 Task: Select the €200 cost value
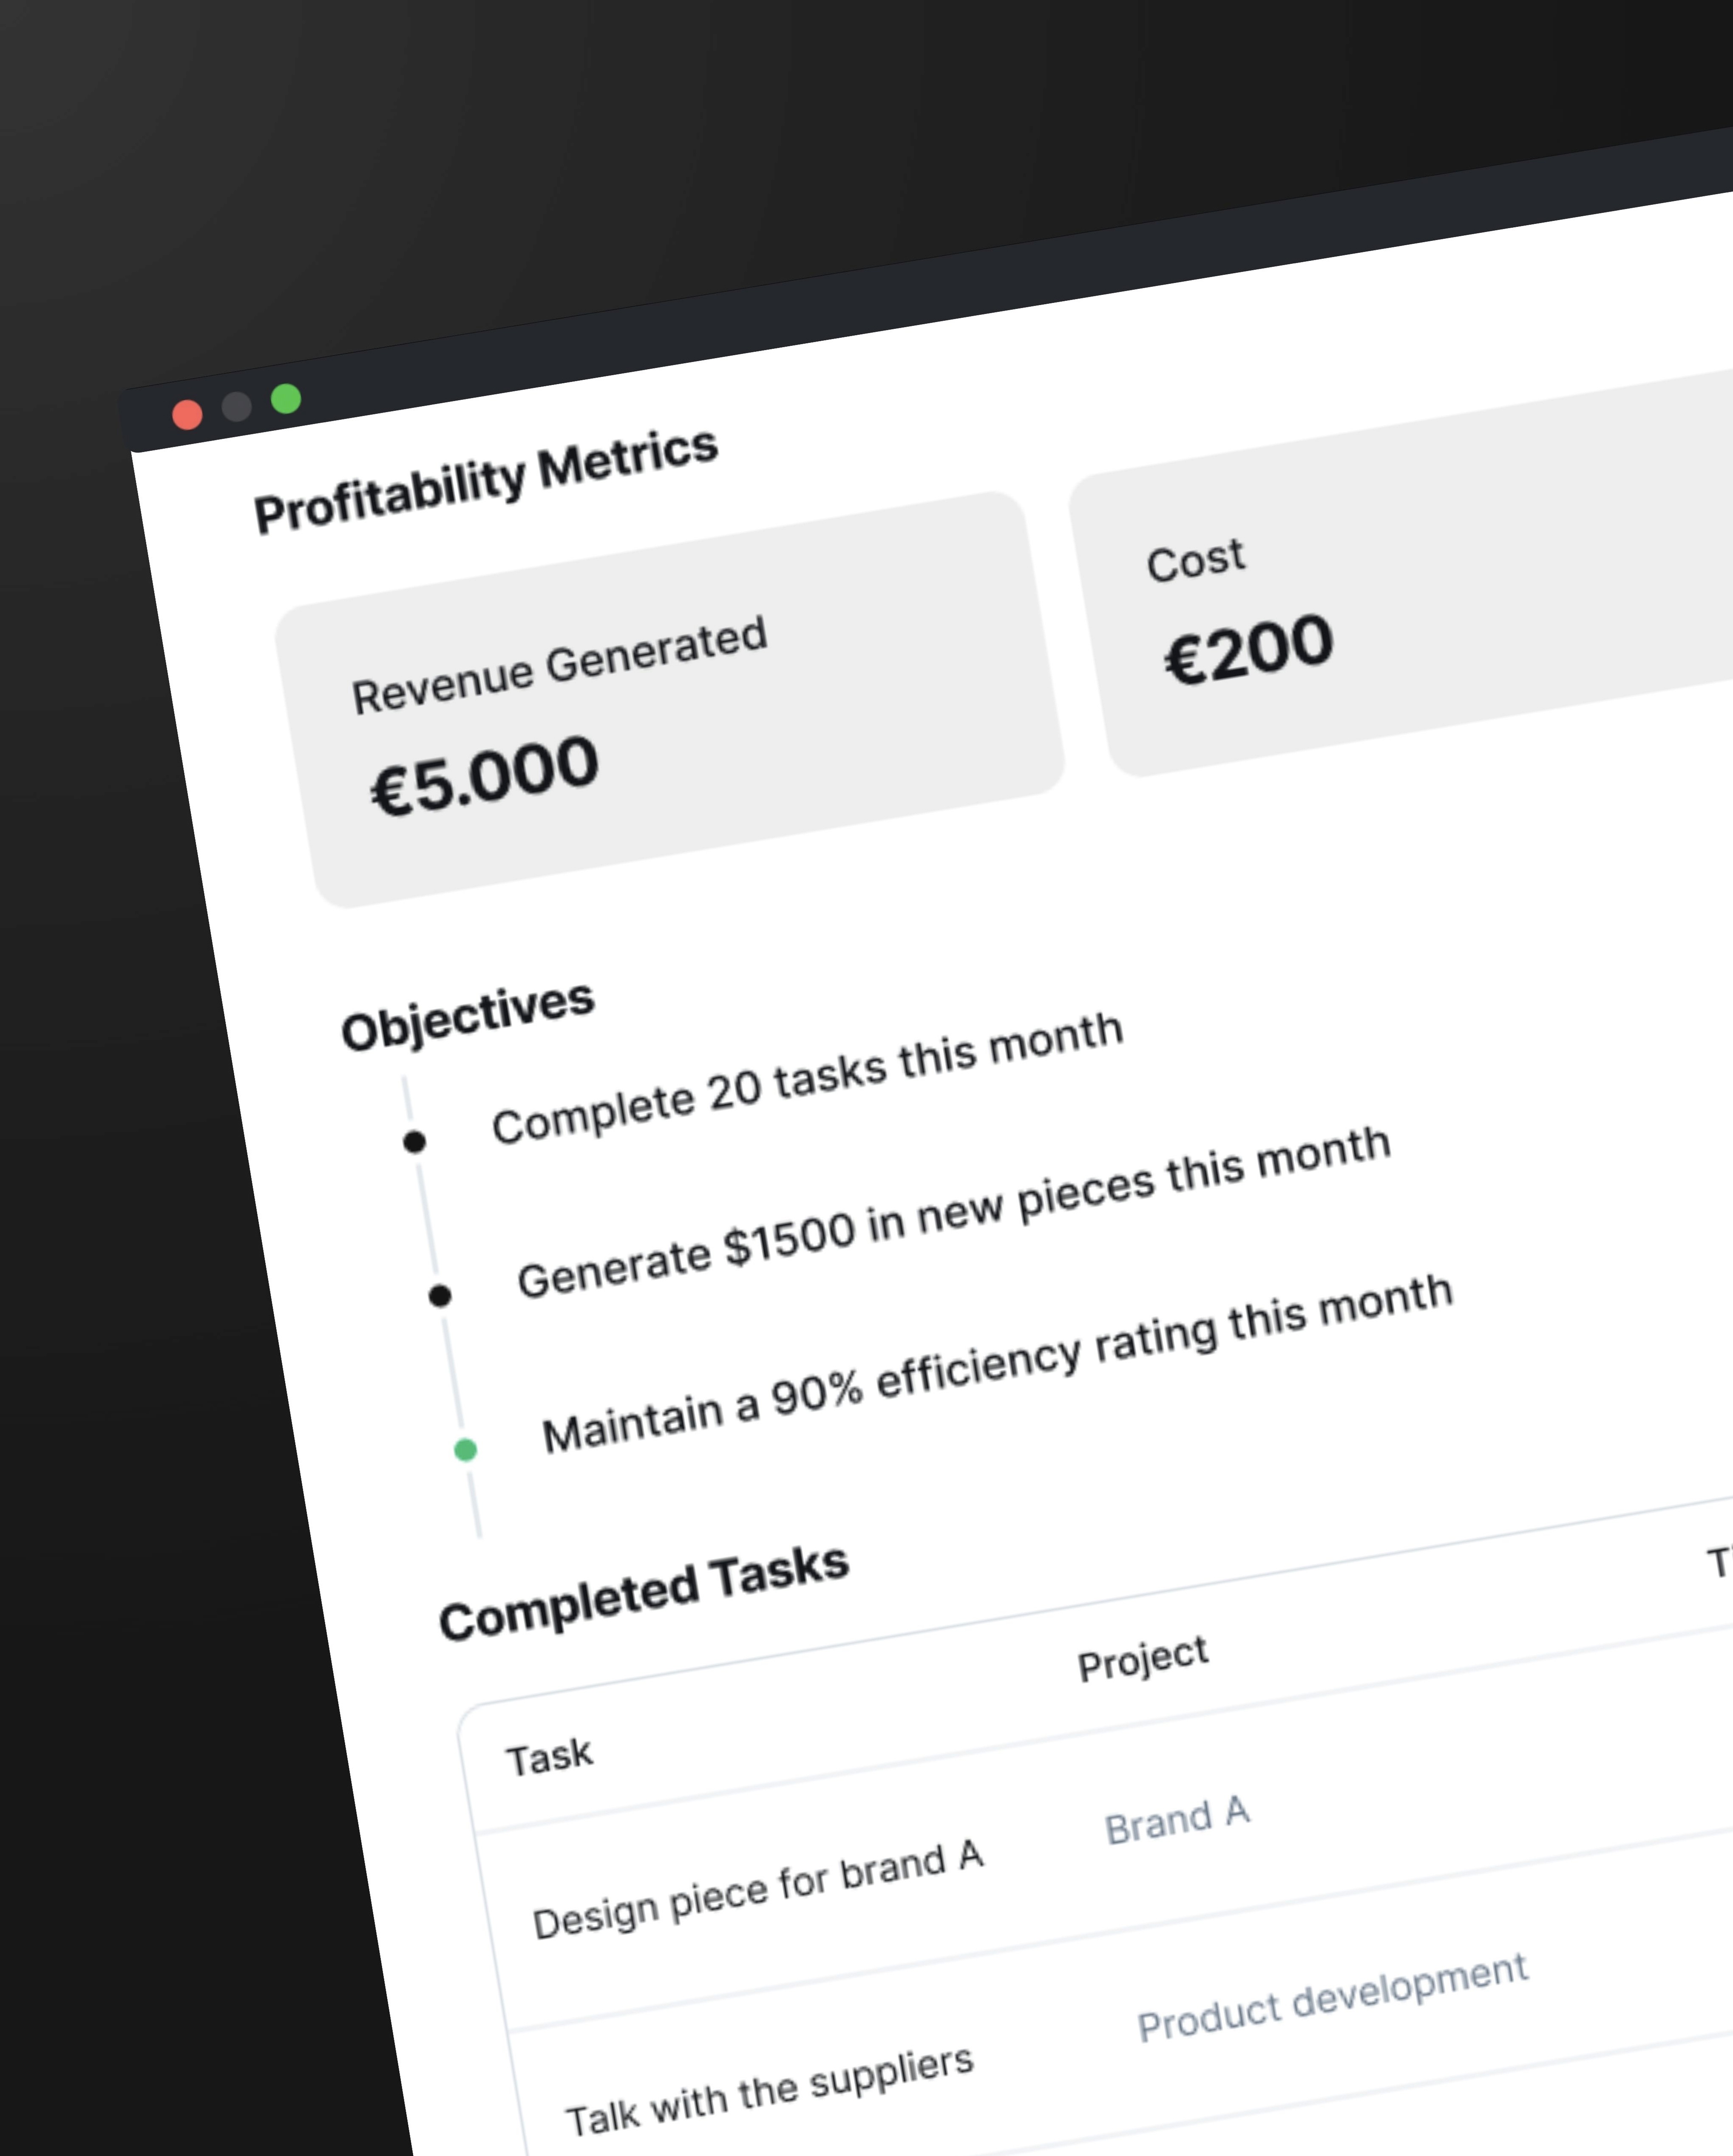pyautogui.click(x=1249, y=650)
